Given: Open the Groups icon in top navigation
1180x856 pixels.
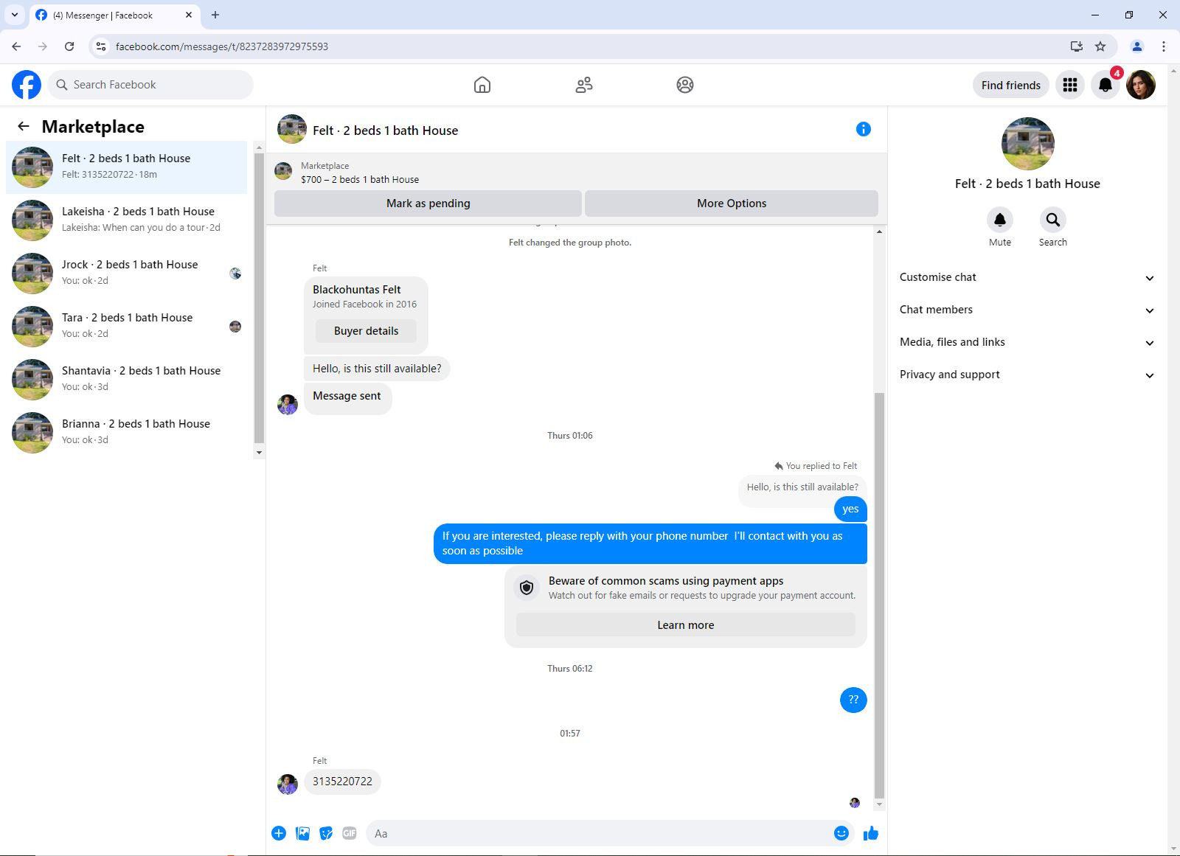Looking at the screenshot, I should (685, 85).
